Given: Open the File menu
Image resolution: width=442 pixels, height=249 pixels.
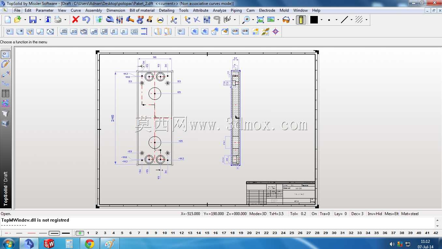Looking at the screenshot, I should point(17,10).
